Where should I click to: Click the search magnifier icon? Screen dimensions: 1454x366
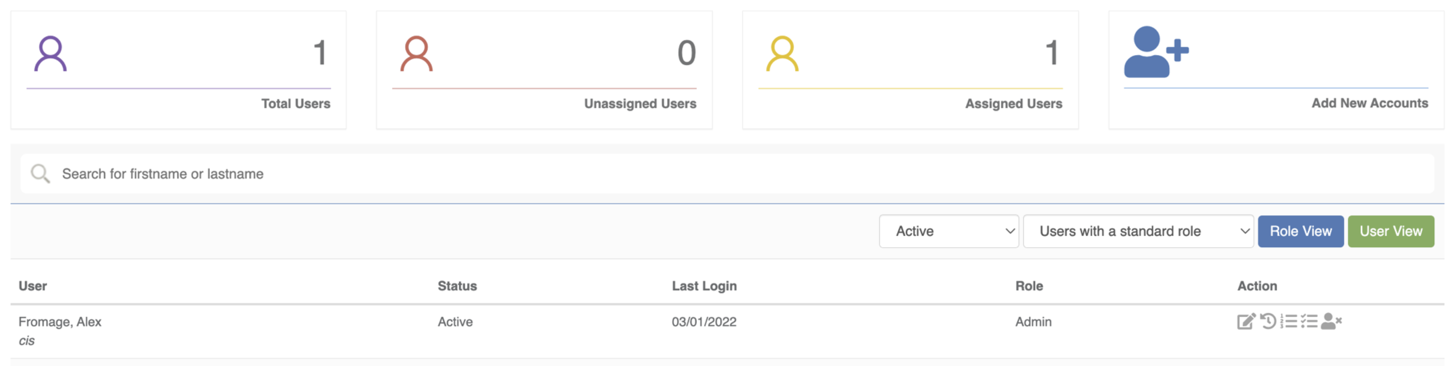[40, 174]
